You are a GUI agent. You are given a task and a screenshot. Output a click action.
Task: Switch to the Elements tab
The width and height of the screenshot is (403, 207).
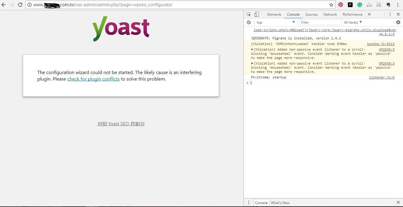274,14
